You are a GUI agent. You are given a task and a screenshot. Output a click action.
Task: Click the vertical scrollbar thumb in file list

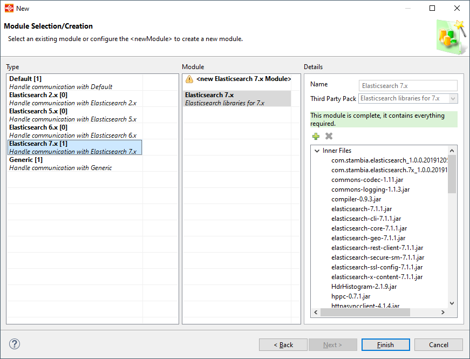pos(452,174)
